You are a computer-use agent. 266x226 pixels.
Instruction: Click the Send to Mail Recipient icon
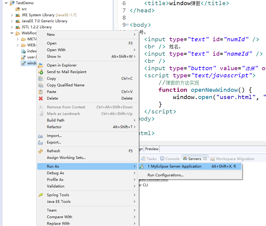tap(41, 72)
